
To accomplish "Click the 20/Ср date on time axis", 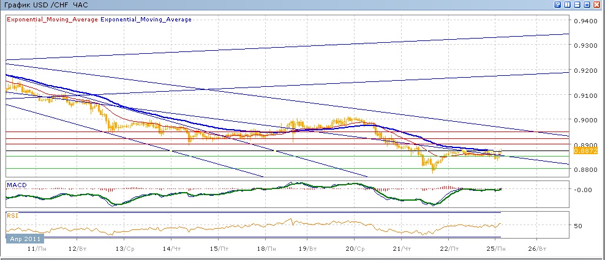I will [356, 249].
